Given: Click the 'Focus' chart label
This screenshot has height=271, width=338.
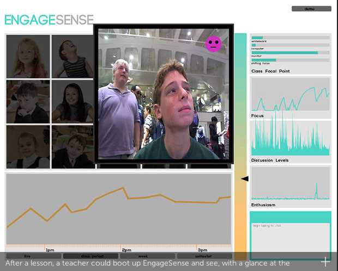Looking at the screenshot, I should 257,115.
